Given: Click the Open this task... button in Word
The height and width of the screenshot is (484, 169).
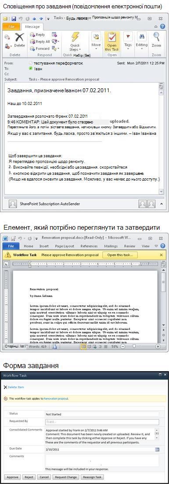Looking at the screenshot, I should pos(120,255).
